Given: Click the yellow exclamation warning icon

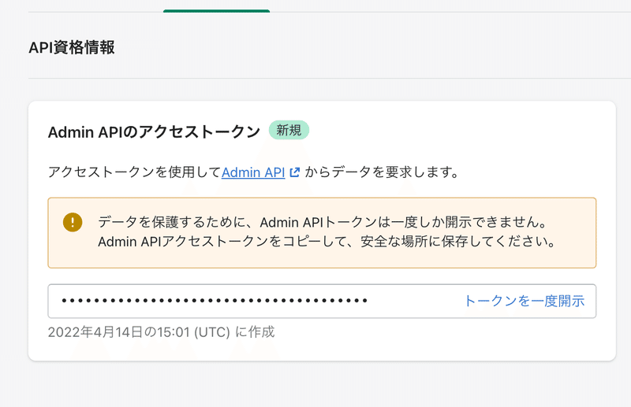Looking at the screenshot, I should click(x=73, y=222).
